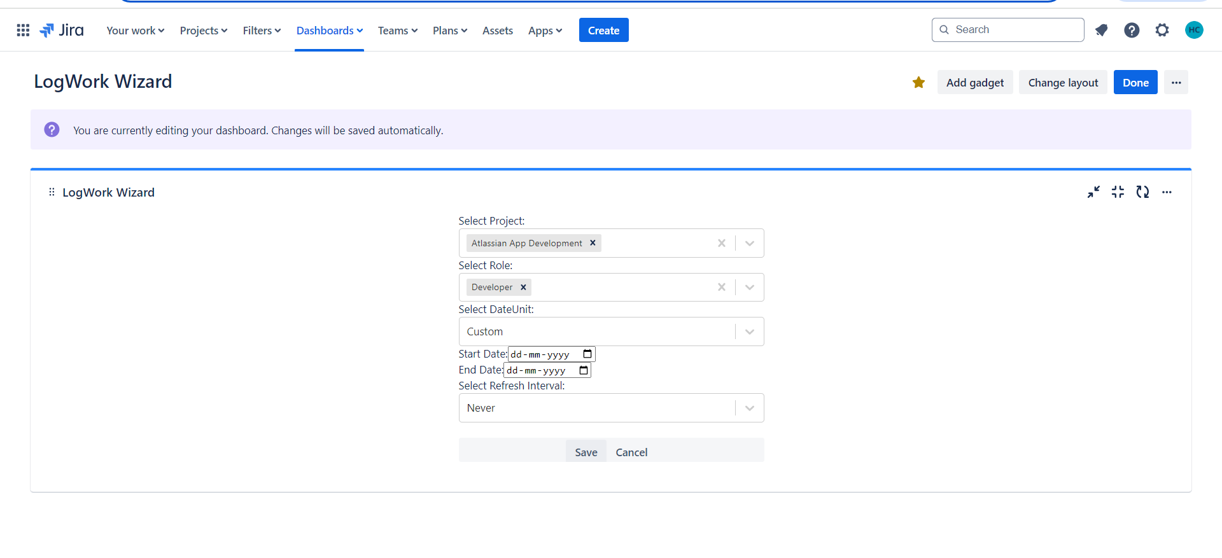The height and width of the screenshot is (558, 1222).
Task: Remove the Developer role tag
Action: tap(523, 287)
